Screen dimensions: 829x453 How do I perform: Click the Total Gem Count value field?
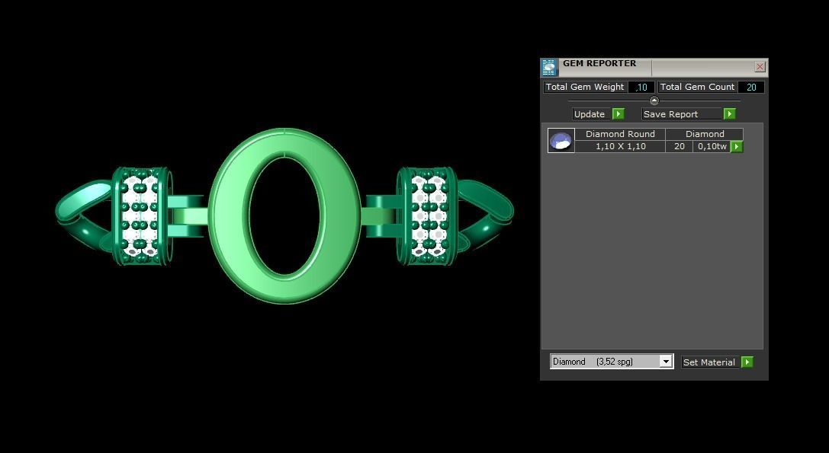pyautogui.click(x=751, y=87)
